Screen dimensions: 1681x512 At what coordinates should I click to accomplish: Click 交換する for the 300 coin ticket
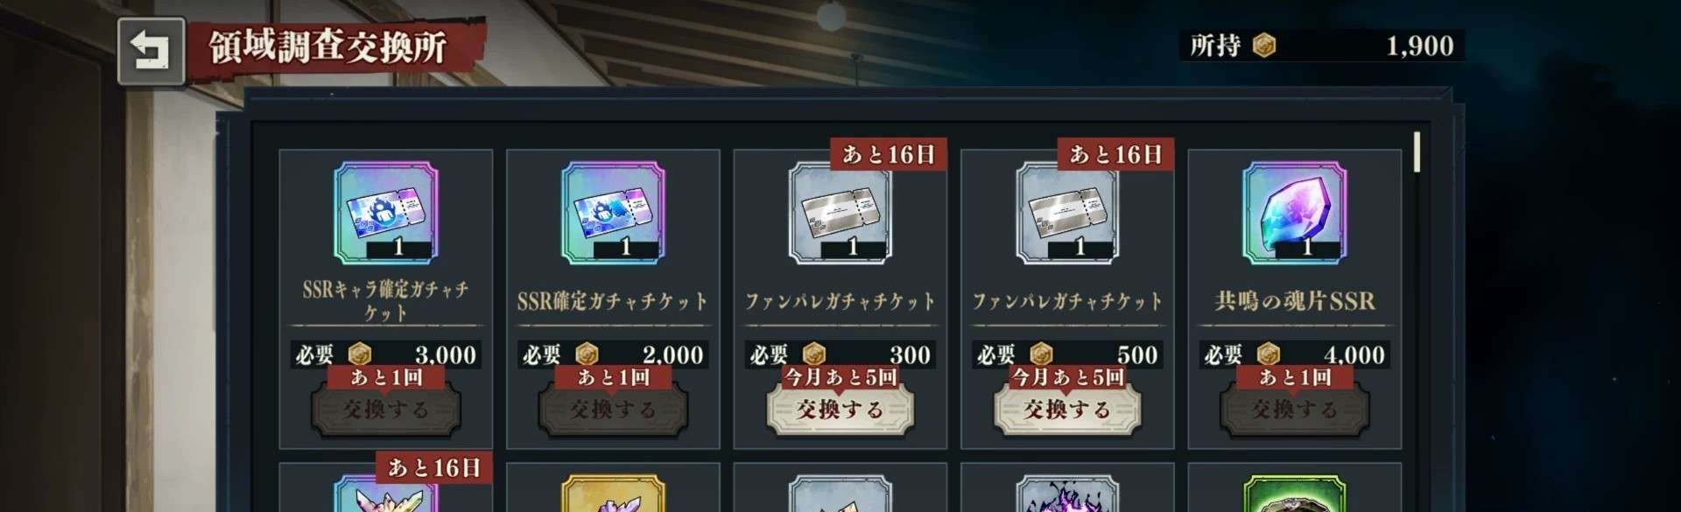coord(840,410)
